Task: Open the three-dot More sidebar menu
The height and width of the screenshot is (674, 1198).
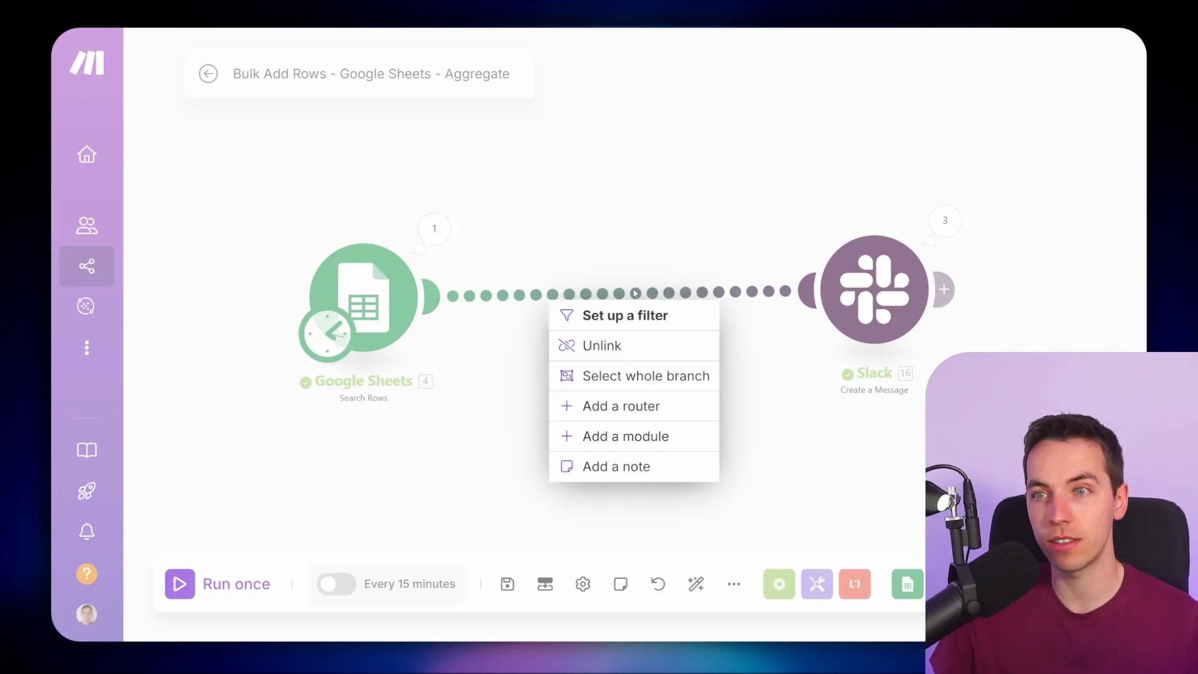Action: pos(87,348)
